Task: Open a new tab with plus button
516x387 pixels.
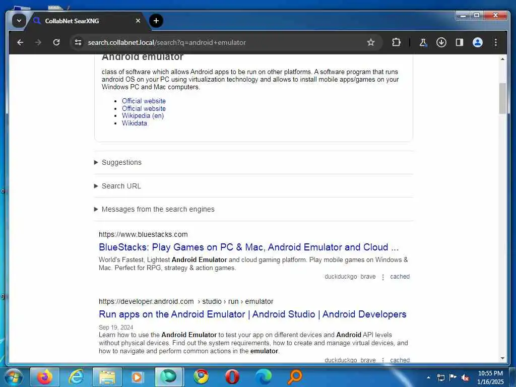Action: (x=156, y=21)
